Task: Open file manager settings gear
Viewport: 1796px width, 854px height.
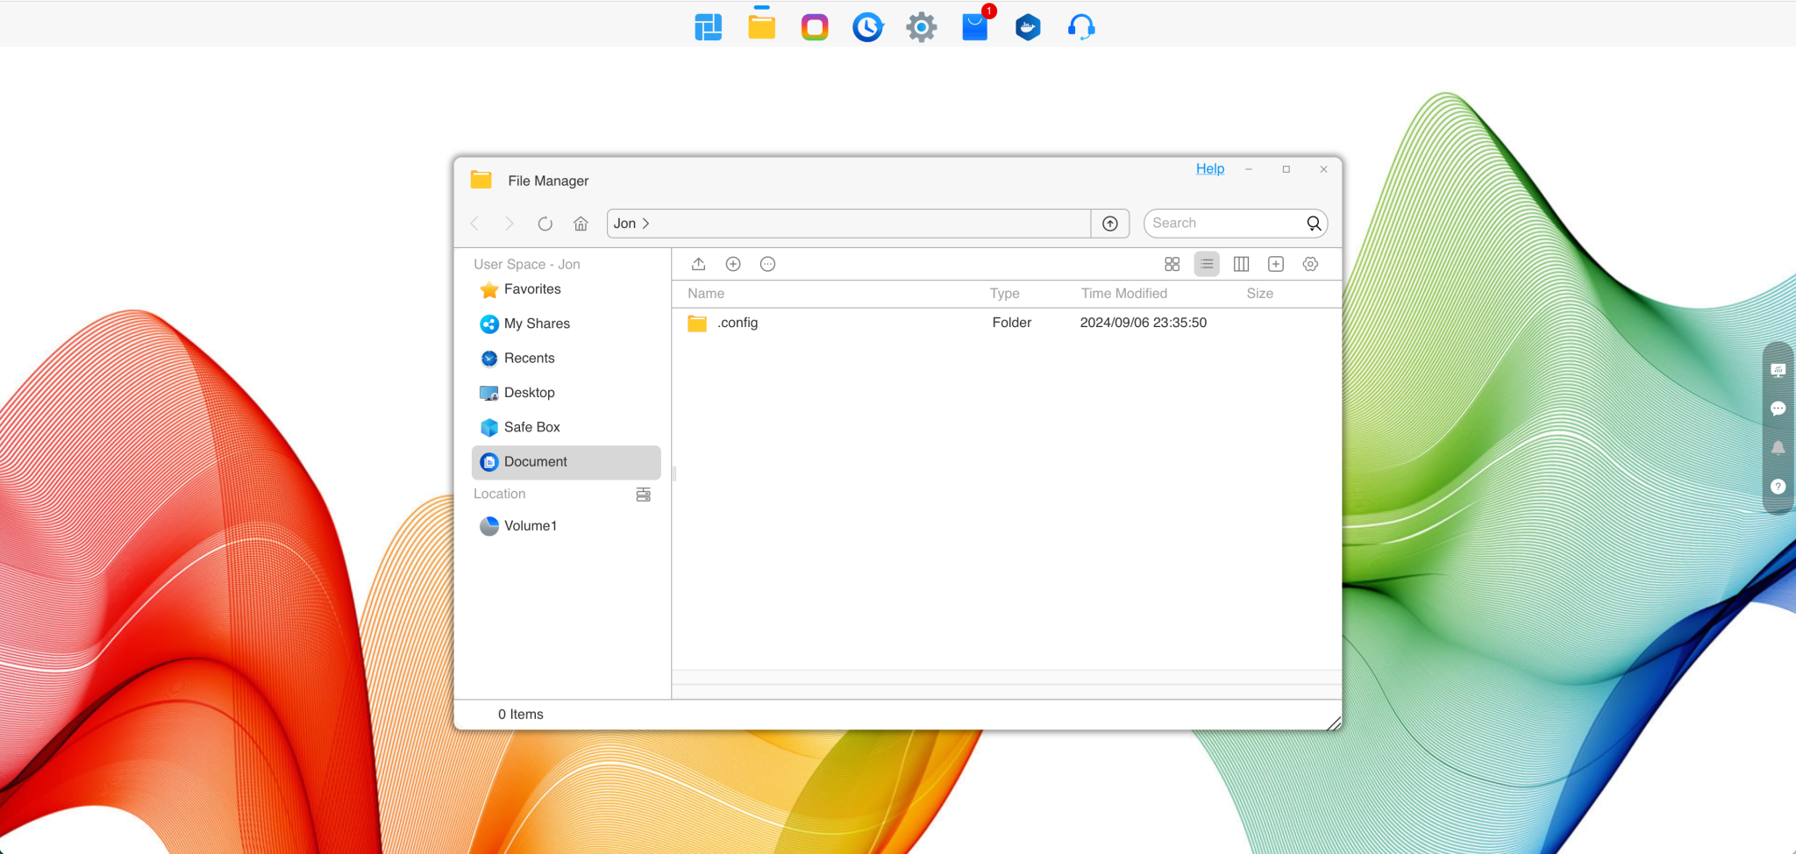Action: pyautogui.click(x=1310, y=264)
